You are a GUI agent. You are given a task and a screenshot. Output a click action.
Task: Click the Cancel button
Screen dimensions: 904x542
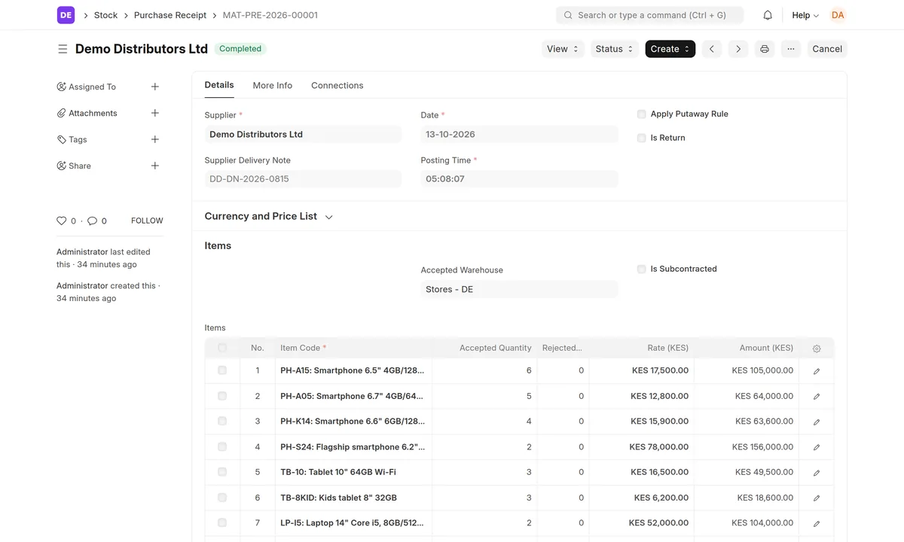pyautogui.click(x=827, y=49)
